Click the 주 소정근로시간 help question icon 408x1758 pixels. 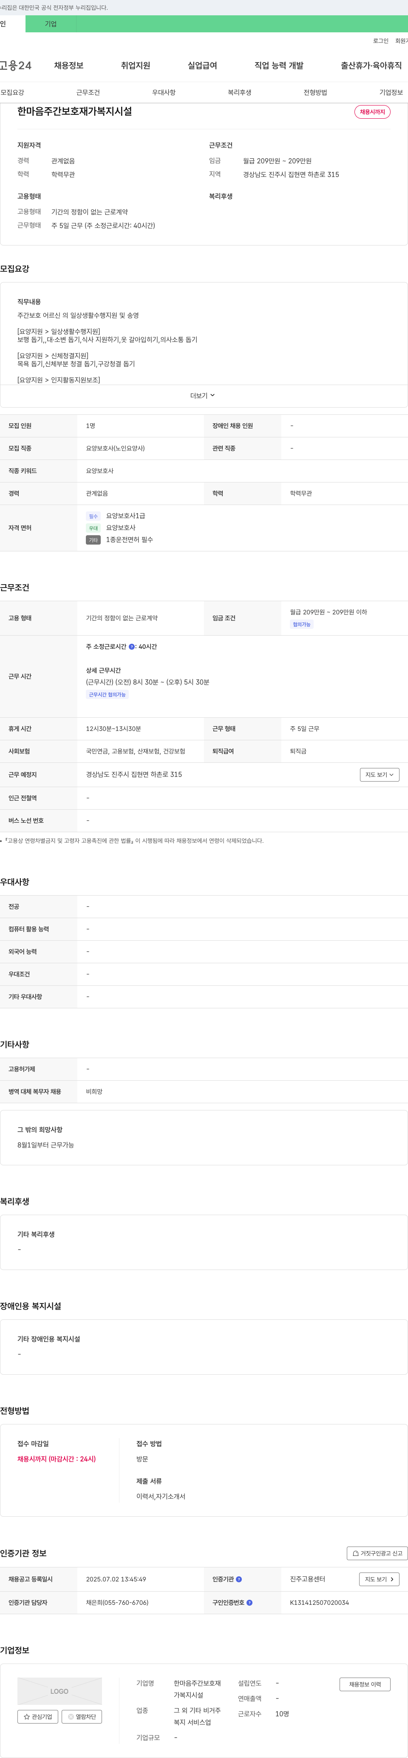pyautogui.click(x=132, y=646)
